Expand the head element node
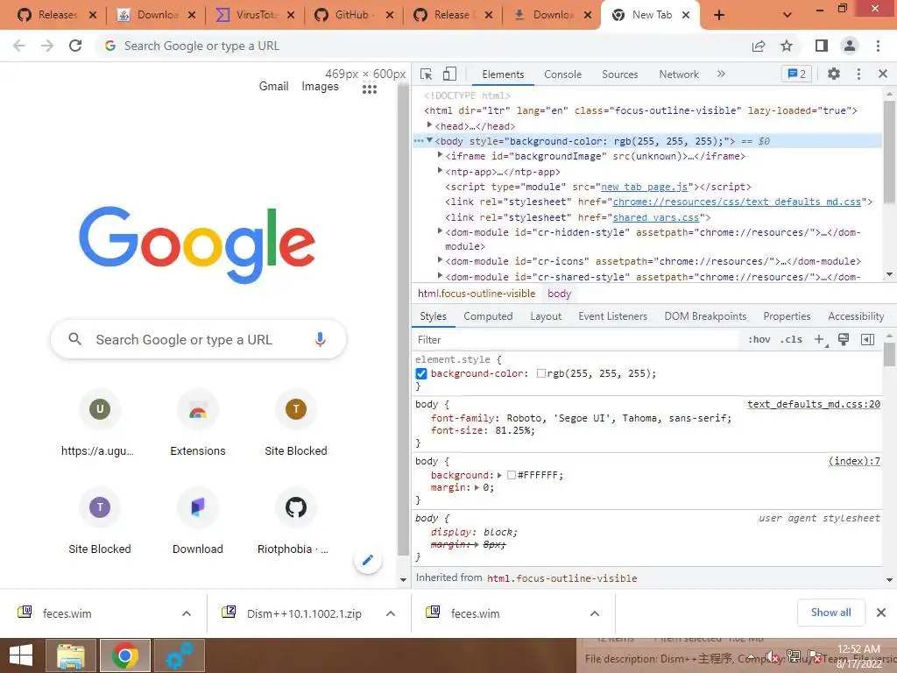 pyautogui.click(x=429, y=125)
